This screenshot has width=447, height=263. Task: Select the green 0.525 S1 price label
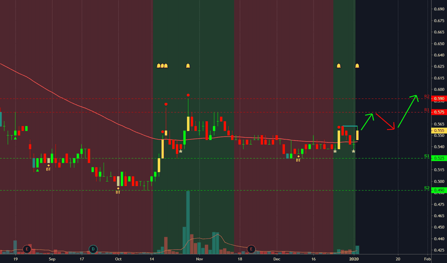point(438,158)
